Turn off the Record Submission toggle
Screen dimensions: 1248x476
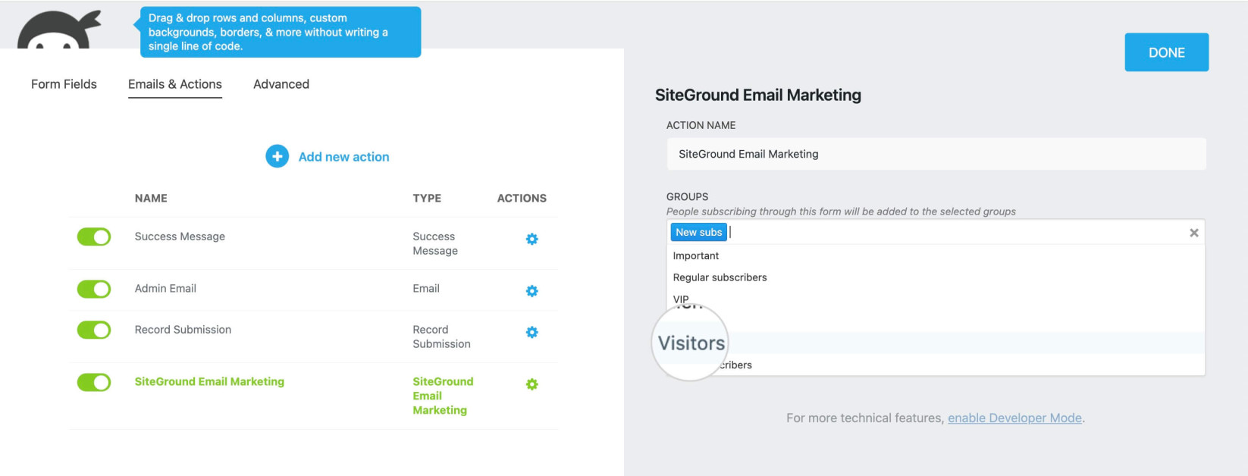(x=94, y=330)
